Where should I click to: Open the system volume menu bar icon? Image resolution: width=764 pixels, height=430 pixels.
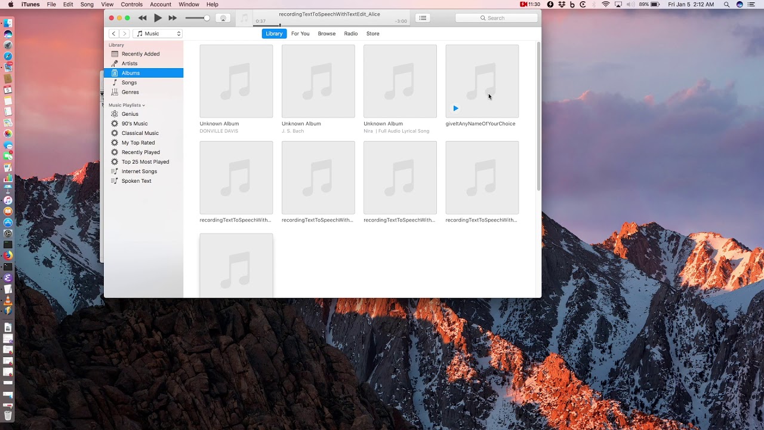(x=630, y=4)
